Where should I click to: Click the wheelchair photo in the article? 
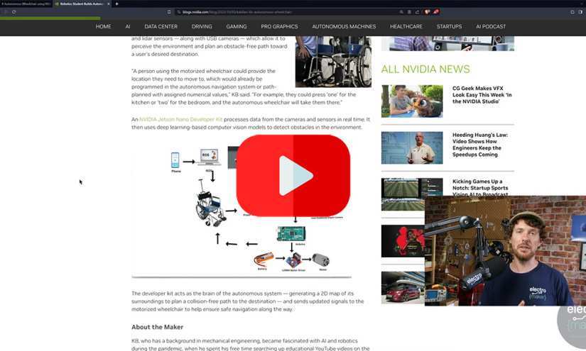(333, 62)
